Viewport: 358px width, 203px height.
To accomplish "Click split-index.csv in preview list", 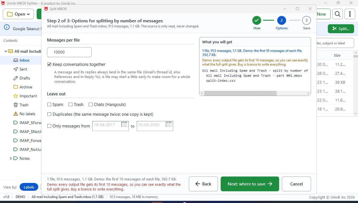I will [x=221, y=81].
